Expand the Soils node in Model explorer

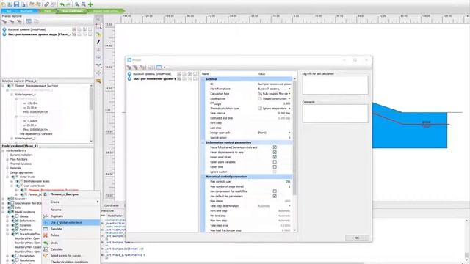[3, 208]
